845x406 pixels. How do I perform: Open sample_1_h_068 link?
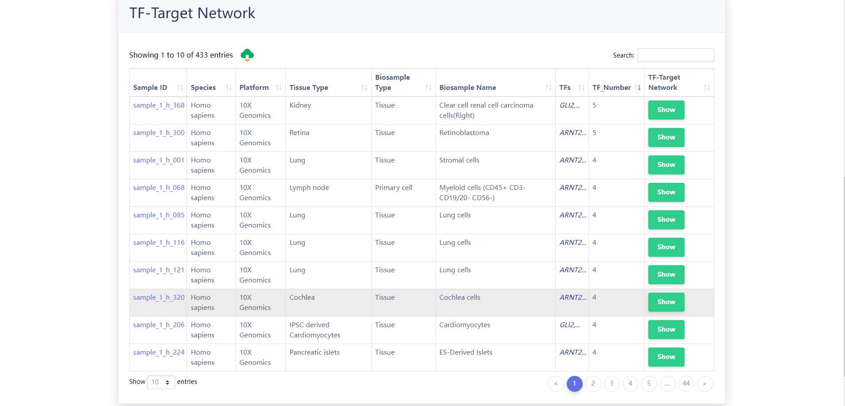(x=159, y=188)
